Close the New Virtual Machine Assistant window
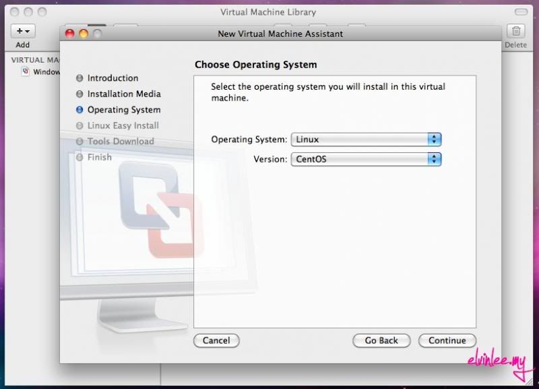The width and height of the screenshot is (539, 389). [70, 34]
